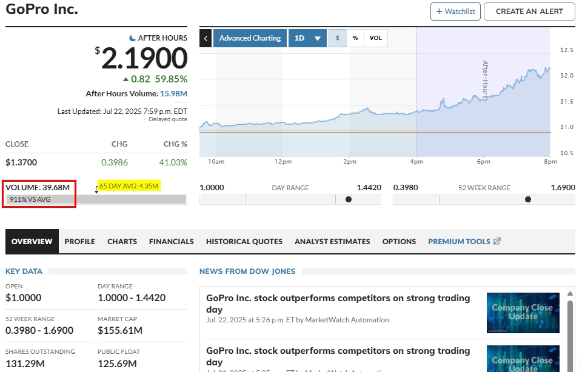
Task: Click the first Company Close Update thumbnail
Action: point(523,312)
